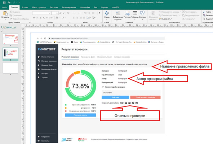
Task: Increase the font size
Action: coord(60,13)
